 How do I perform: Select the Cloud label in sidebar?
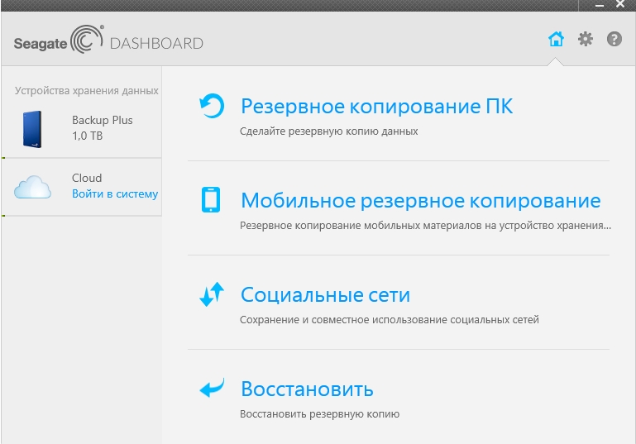[87, 178]
